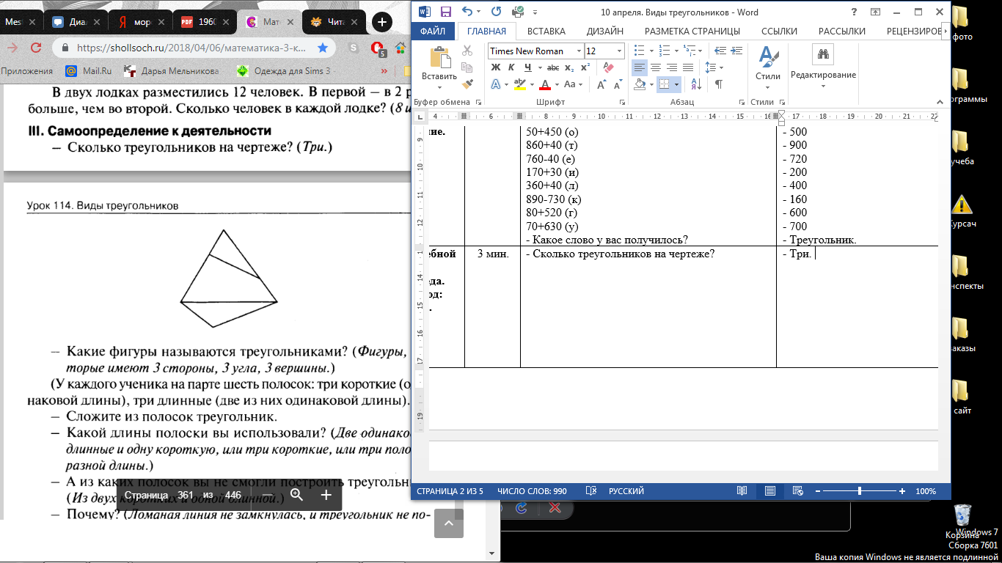Expand the font size 12 dropdown
Image resolution: width=1002 pixels, height=563 pixels.
[x=619, y=51]
